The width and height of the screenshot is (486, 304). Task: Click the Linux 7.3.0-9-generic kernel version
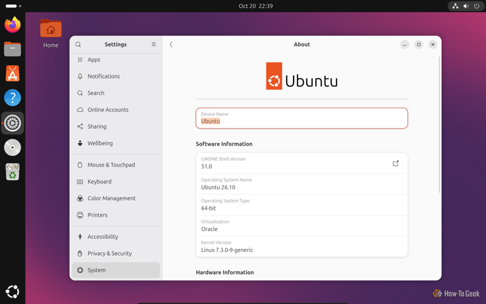click(x=227, y=250)
